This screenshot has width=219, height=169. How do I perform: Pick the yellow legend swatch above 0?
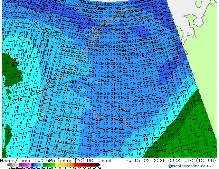(57, 165)
